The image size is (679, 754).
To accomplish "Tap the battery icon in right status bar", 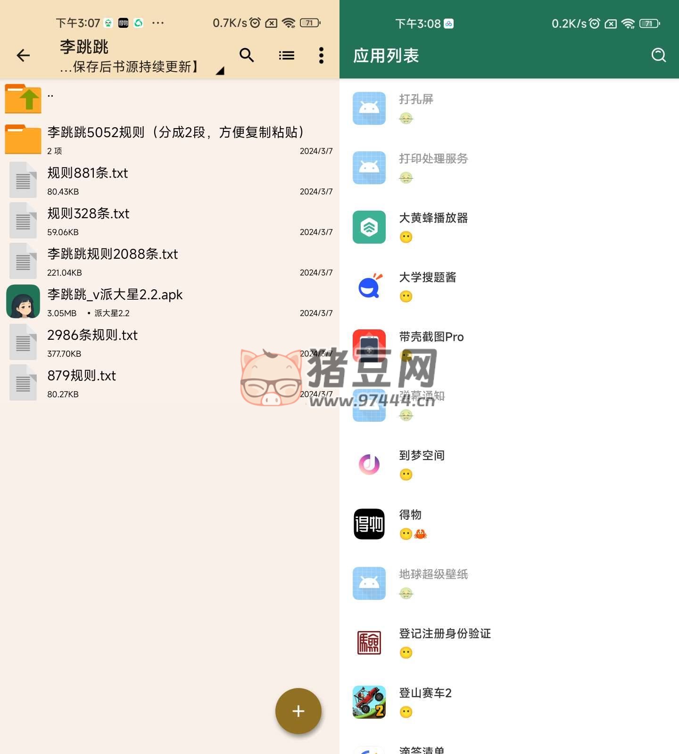I will [x=649, y=24].
